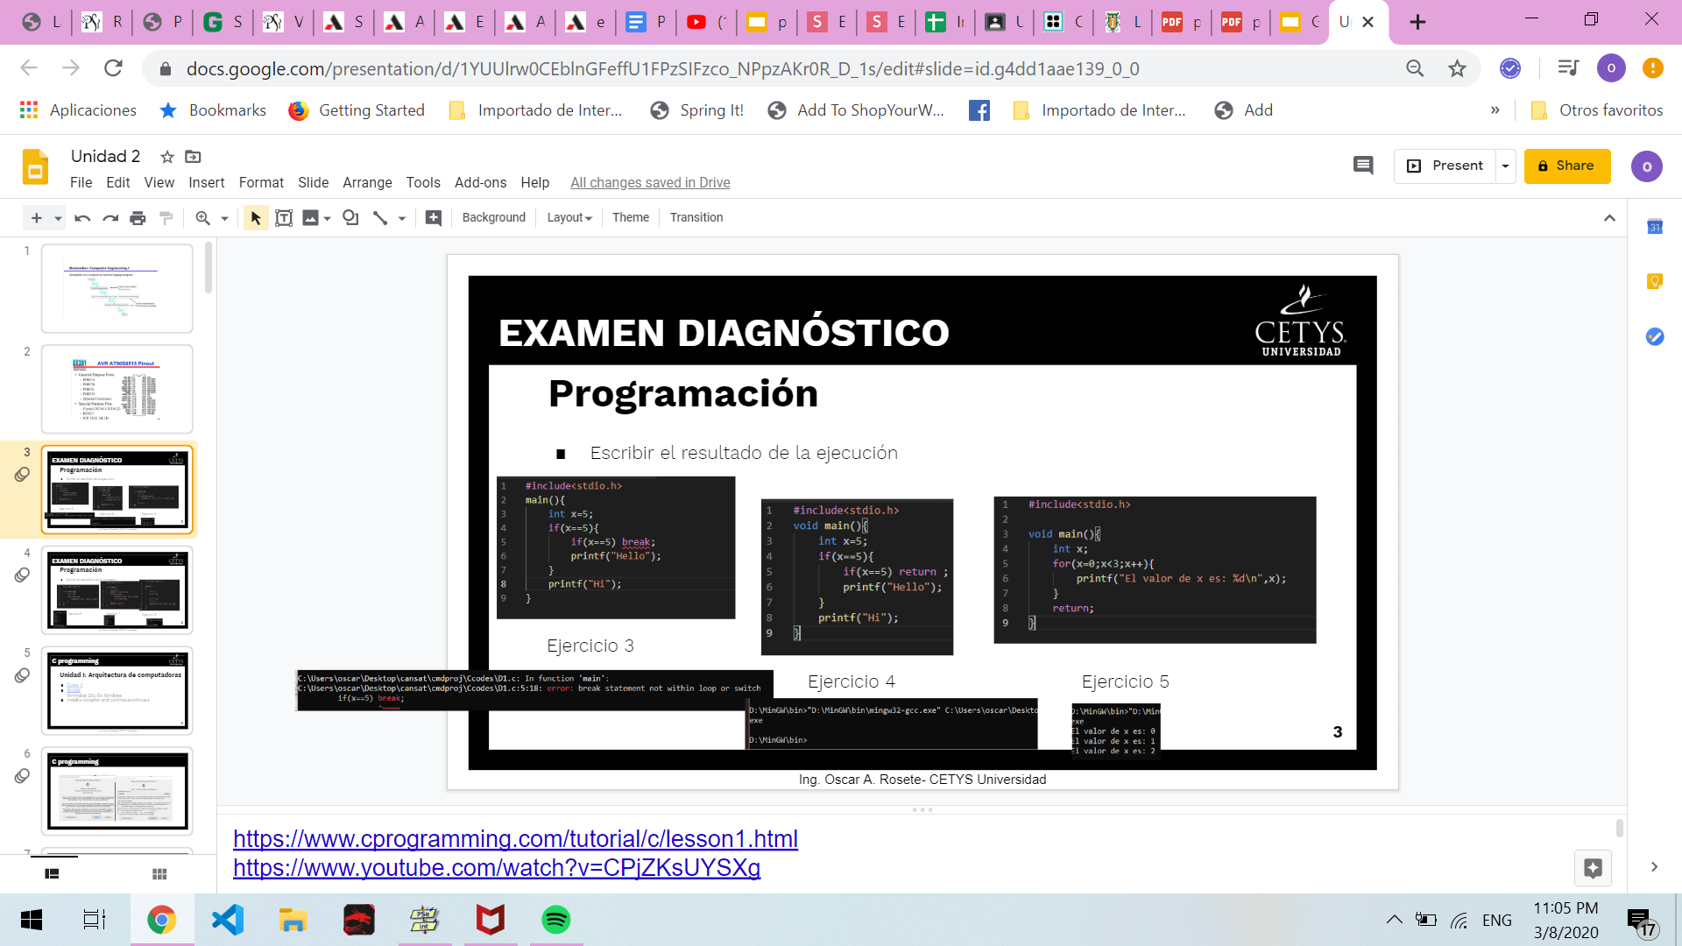
Task: Expand the new slide dropdown arrow
Action: click(x=58, y=218)
